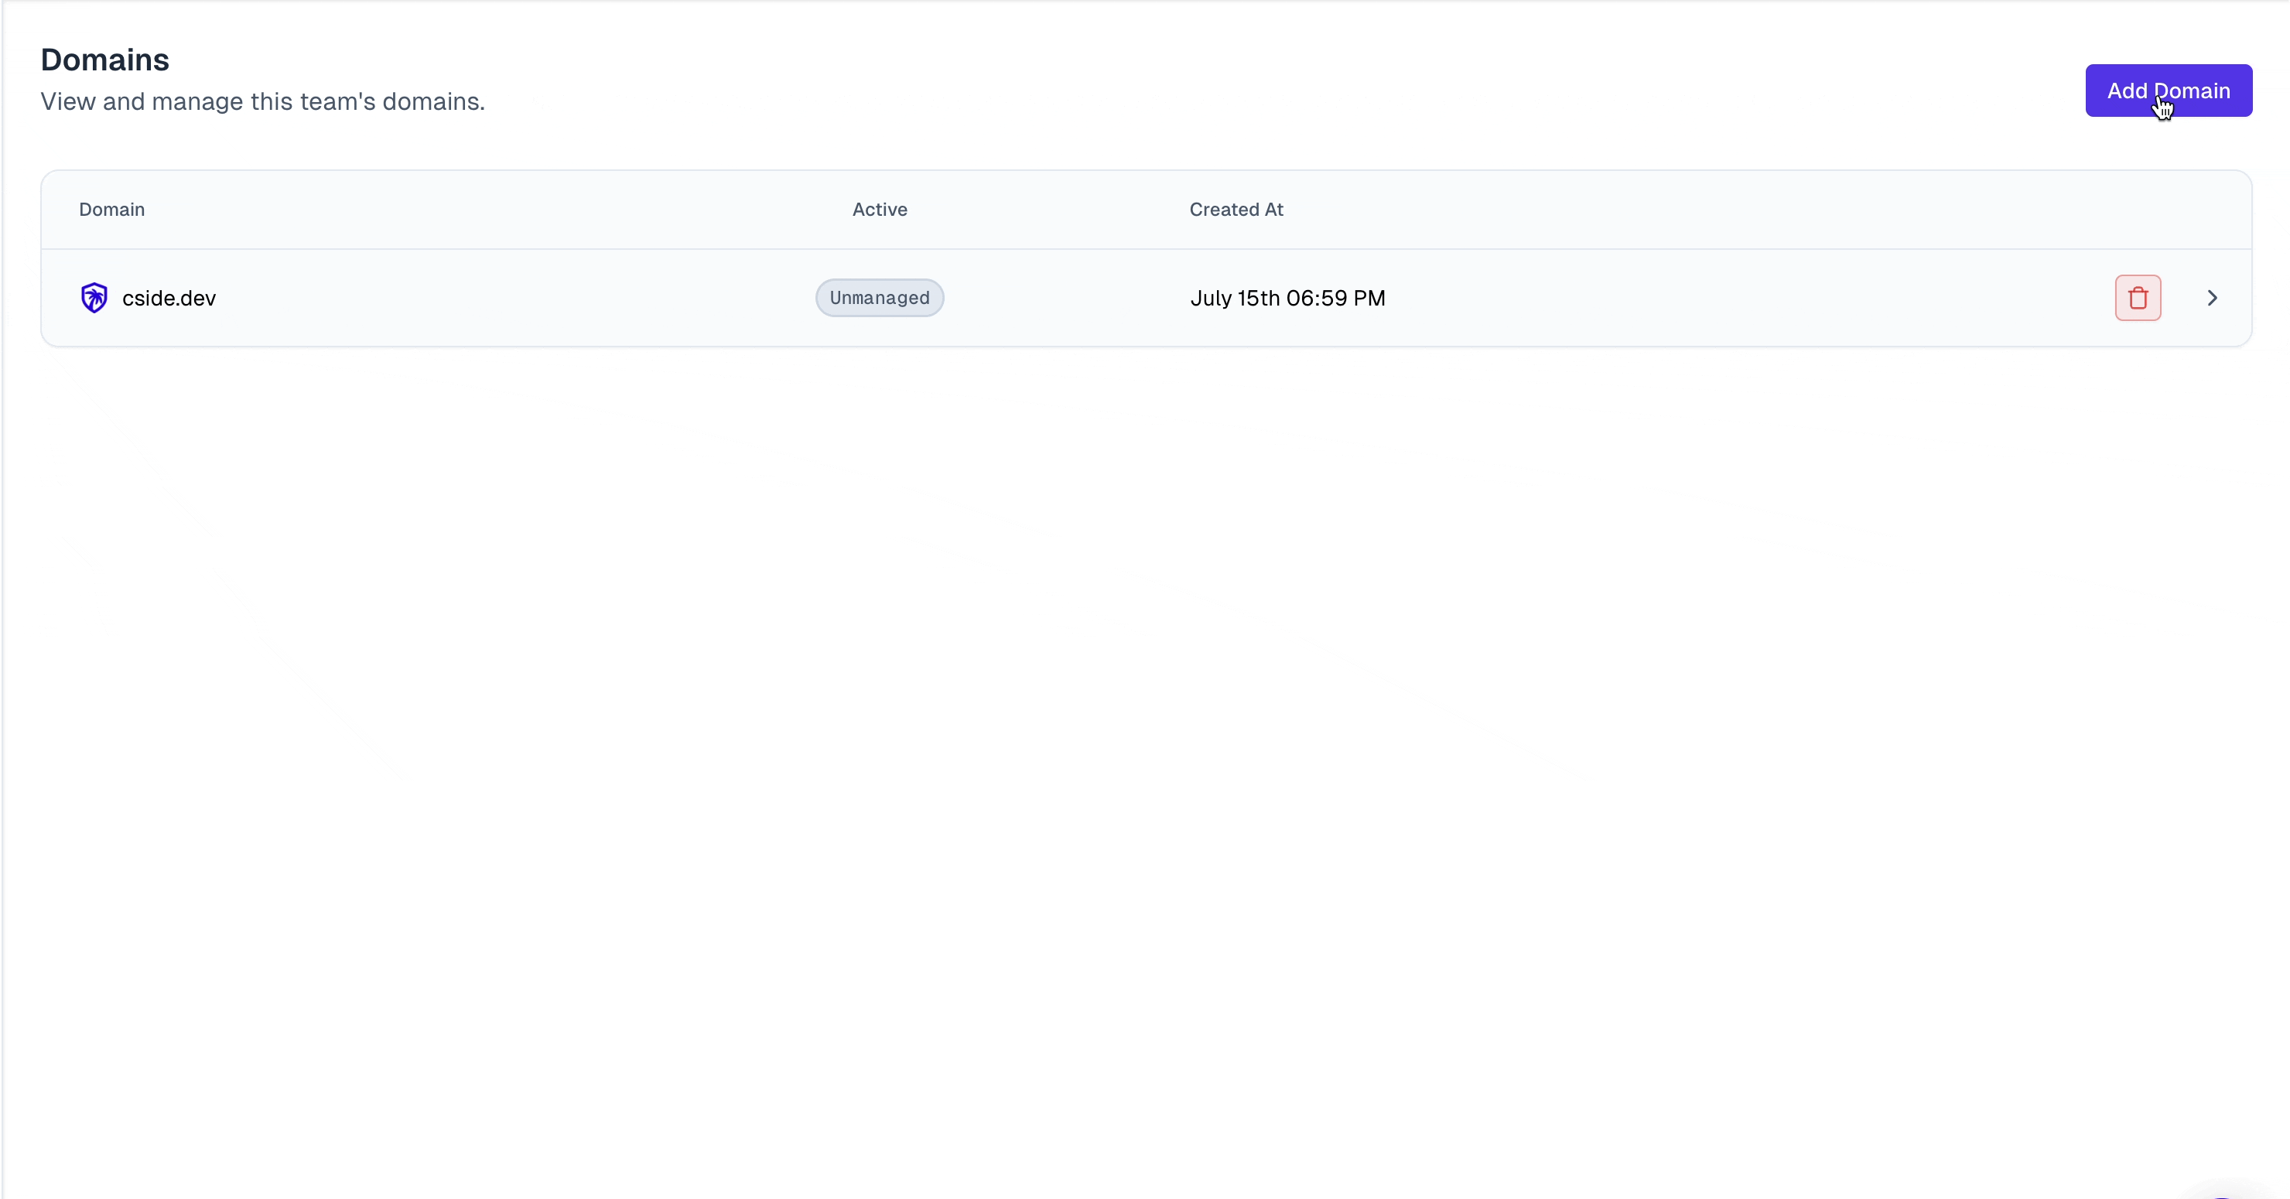Click the rightward chevron at the end of the row

(x=2213, y=297)
